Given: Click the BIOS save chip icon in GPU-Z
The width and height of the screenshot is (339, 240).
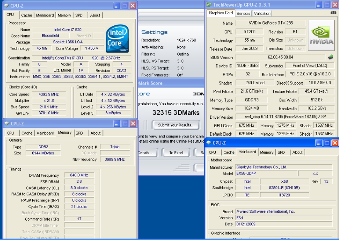Looking at the screenshot, I should click(x=331, y=57).
